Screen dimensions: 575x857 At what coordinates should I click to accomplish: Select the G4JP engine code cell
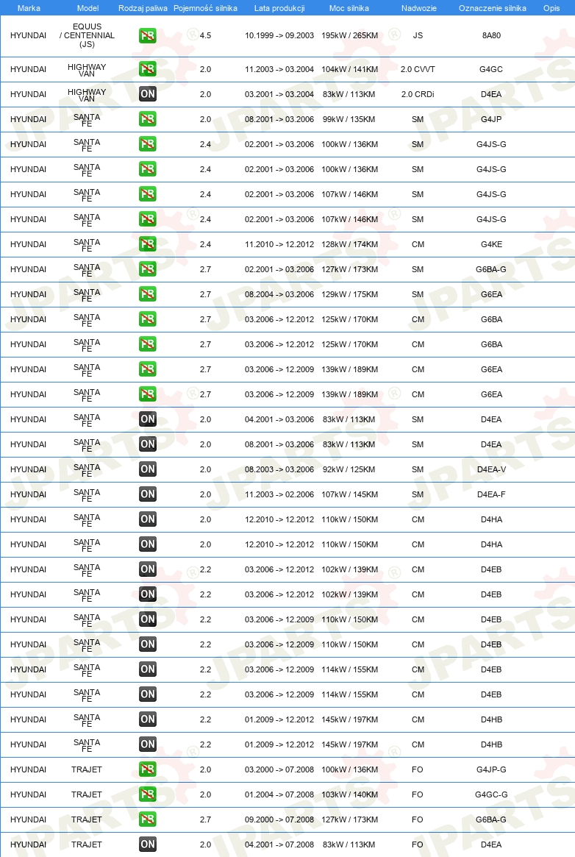point(491,119)
